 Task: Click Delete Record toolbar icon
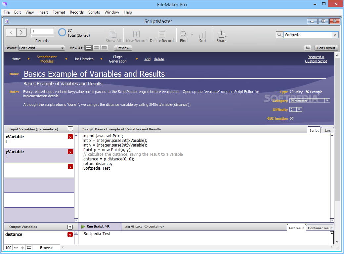(162, 34)
